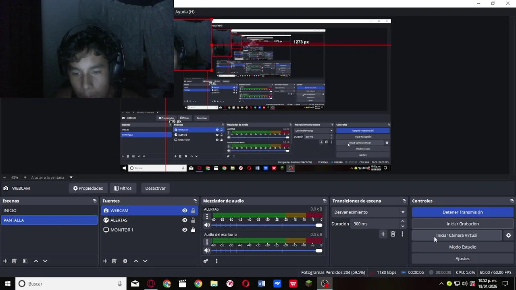Toggle the lock on the WEBCAM source
The width and height of the screenshot is (516, 290).
point(193,210)
